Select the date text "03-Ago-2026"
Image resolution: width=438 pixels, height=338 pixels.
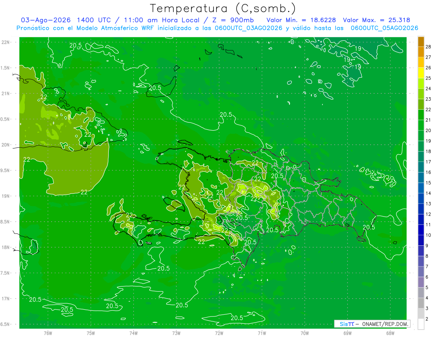[x=46, y=20]
